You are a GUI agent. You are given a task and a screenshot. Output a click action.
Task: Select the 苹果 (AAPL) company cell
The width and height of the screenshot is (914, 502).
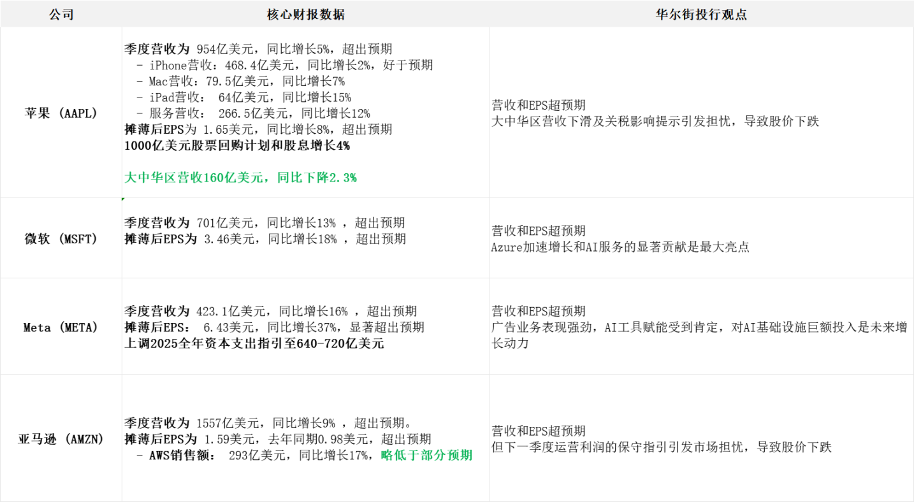(x=61, y=113)
